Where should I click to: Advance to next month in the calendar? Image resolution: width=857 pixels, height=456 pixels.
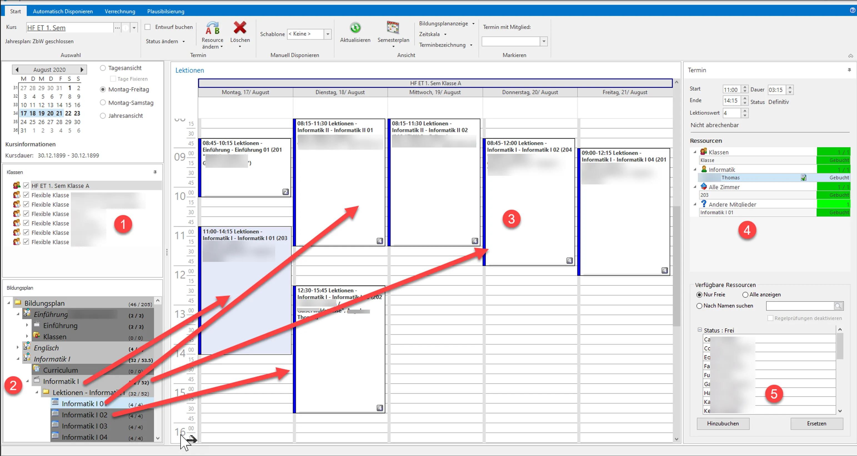82,69
